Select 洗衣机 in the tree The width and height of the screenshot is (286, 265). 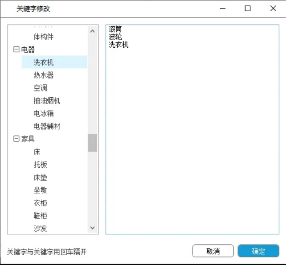[44, 62]
